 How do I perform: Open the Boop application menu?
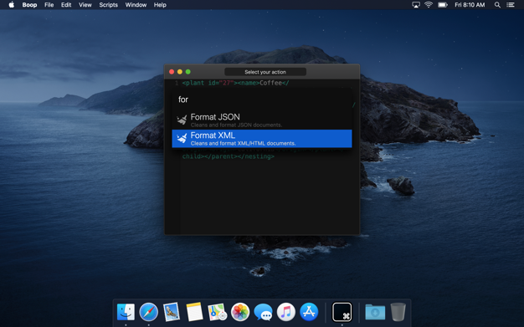pos(29,5)
